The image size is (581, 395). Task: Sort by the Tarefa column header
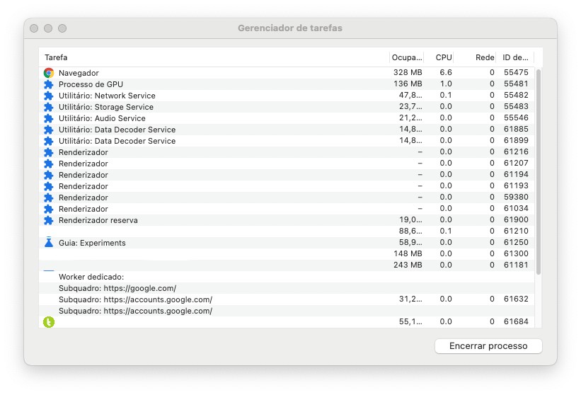click(212, 57)
